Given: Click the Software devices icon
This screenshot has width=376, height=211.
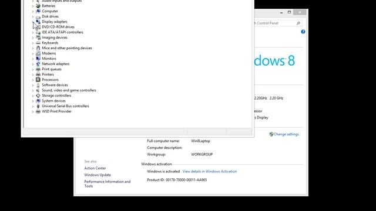Looking at the screenshot, I should [38, 85].
